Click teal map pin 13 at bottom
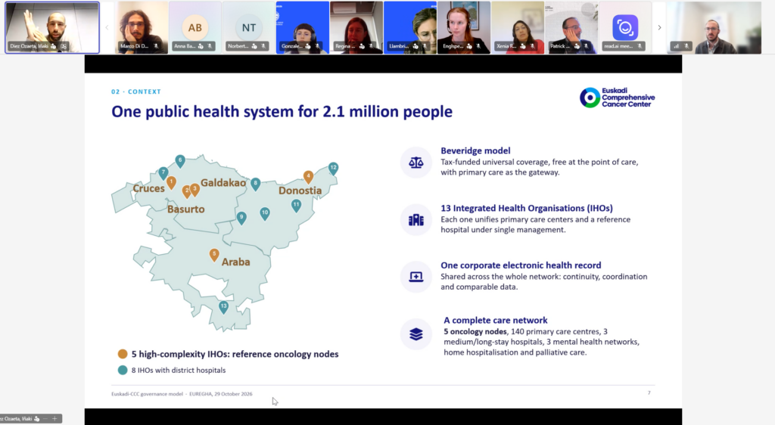775x425 pixels. [223, 307]
